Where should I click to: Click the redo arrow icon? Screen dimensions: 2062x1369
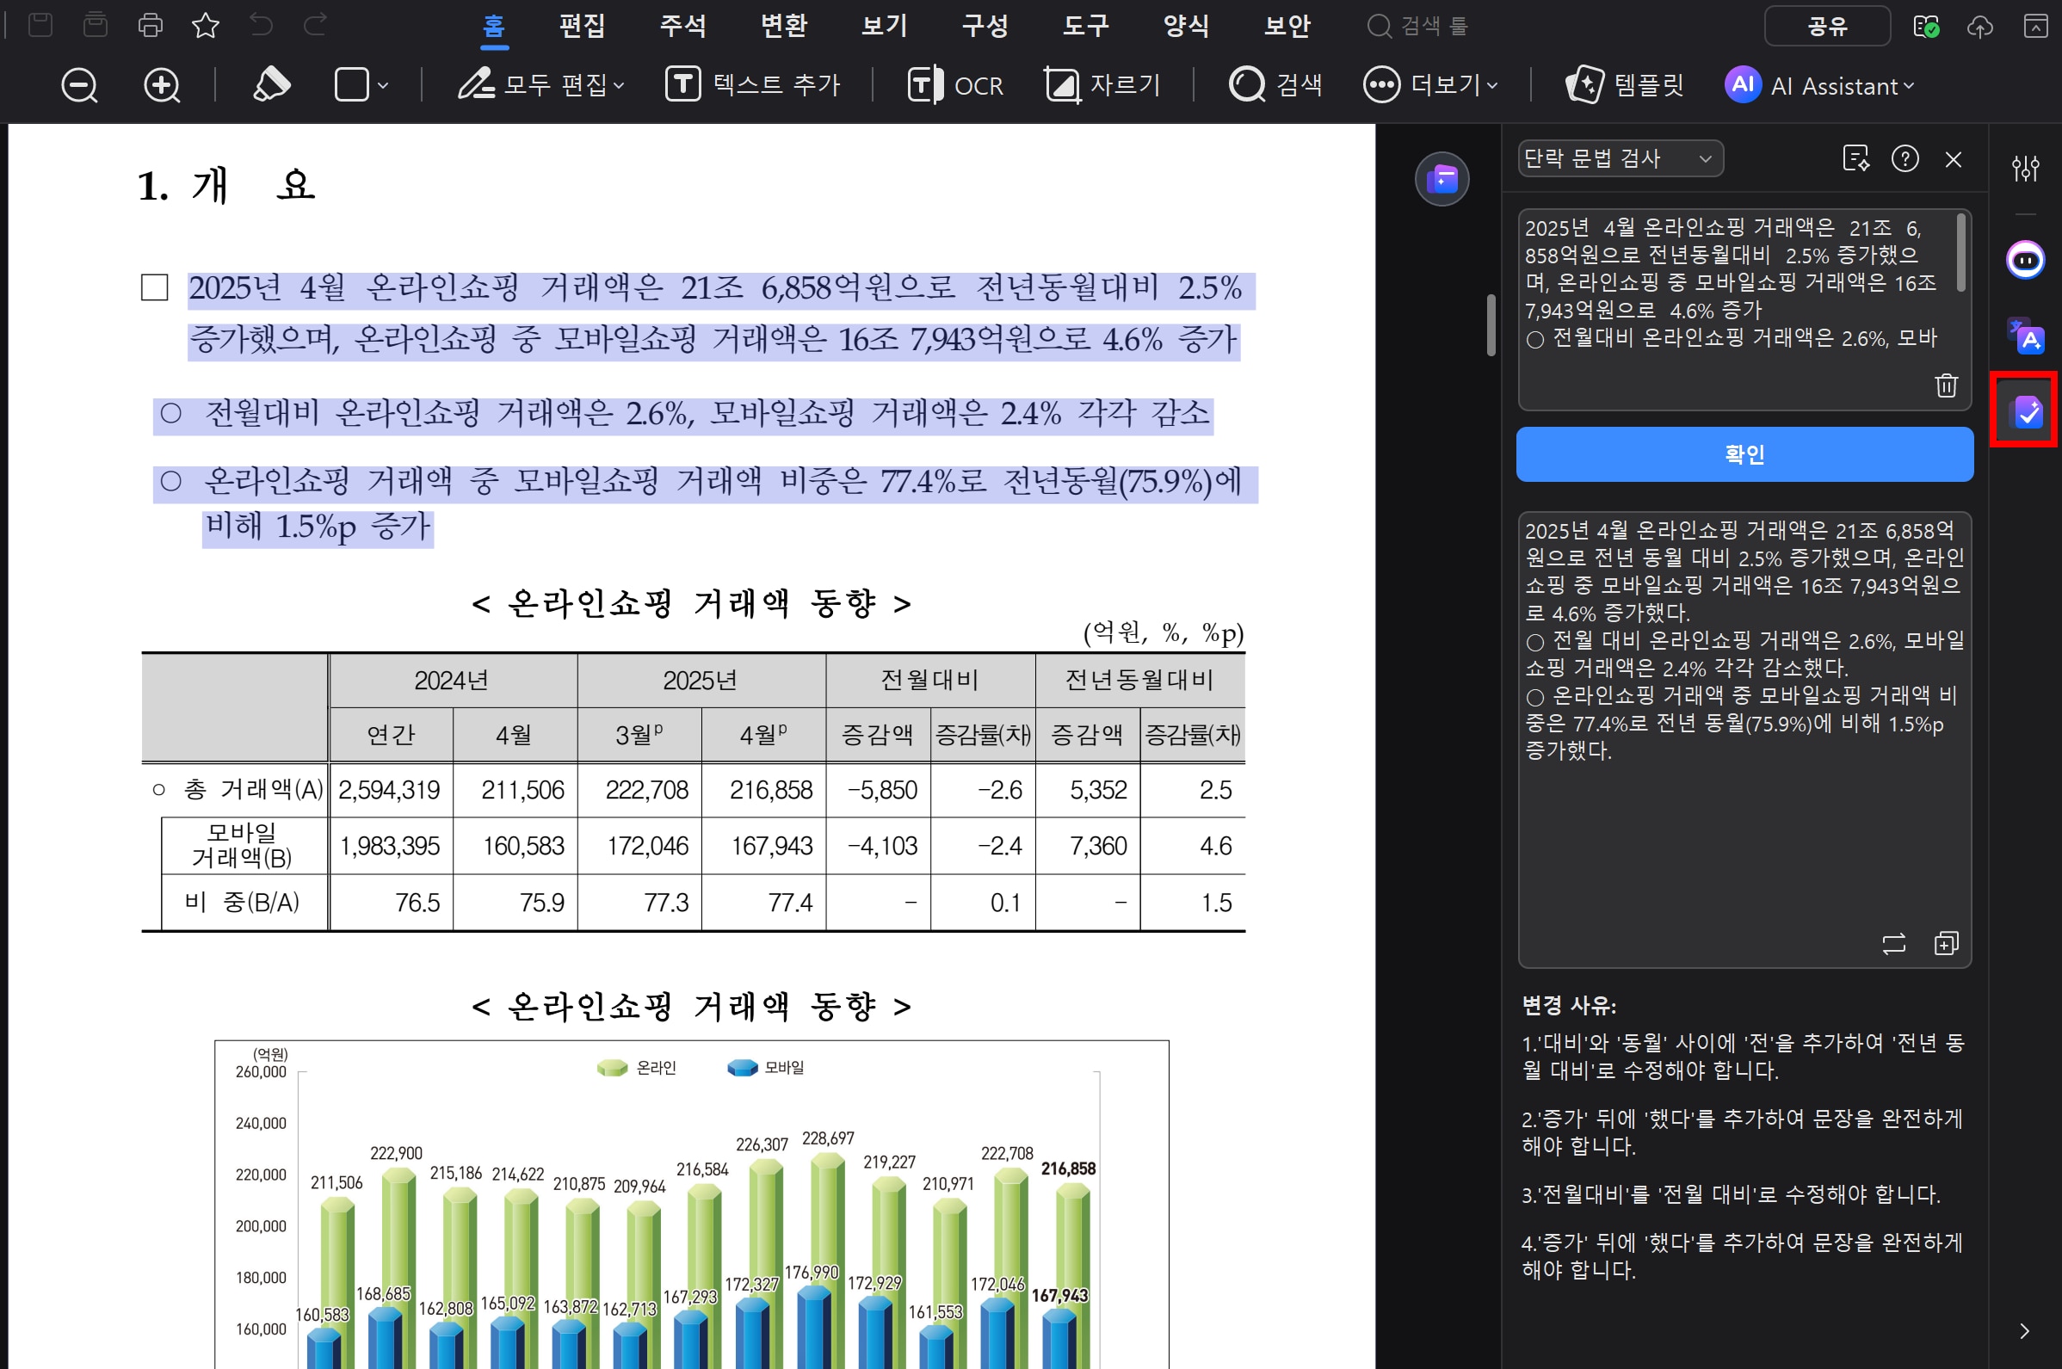point(315,24)
